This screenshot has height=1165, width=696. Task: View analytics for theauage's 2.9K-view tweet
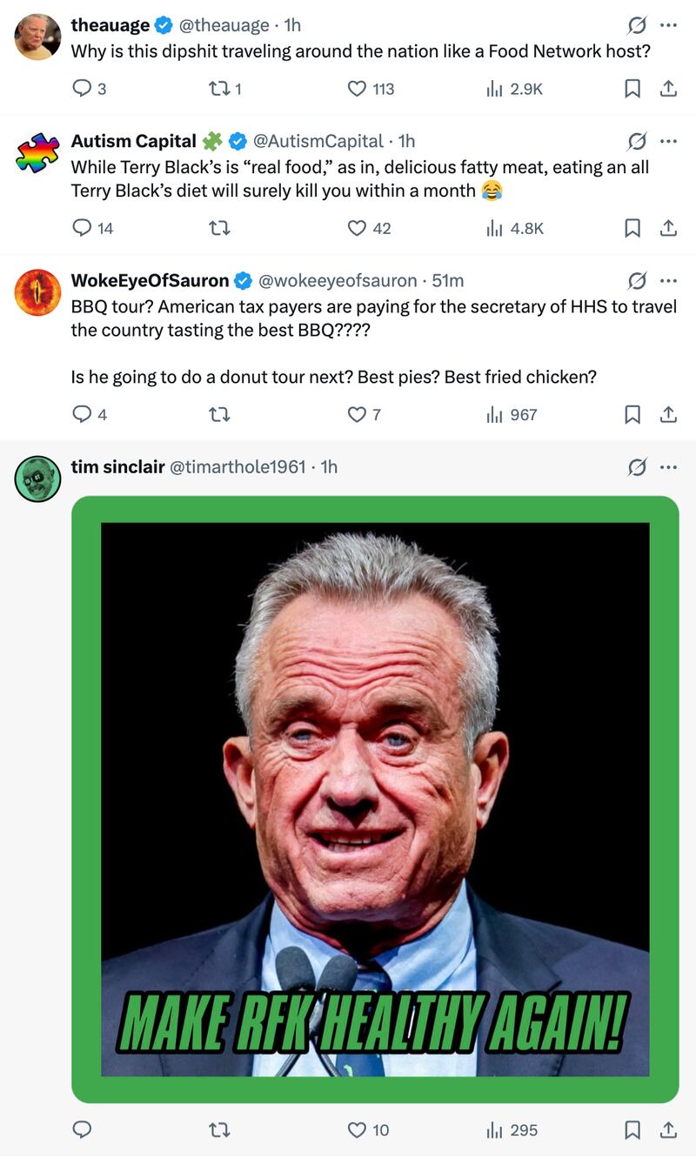(495, 88)
